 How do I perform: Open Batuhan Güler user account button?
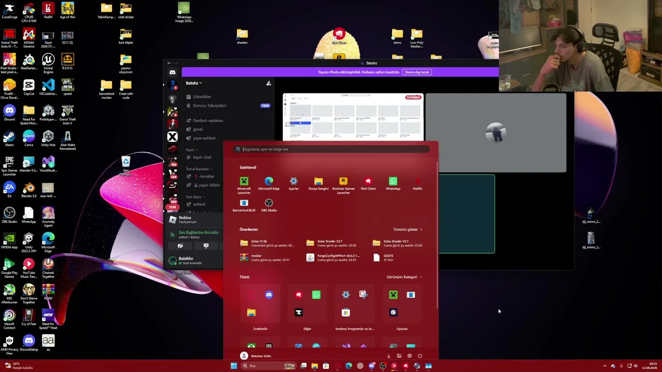click(x=256, y=356)
